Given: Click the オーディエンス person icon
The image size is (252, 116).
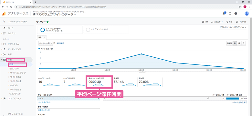Looking at the screenshot, I should tap(5, 49).
